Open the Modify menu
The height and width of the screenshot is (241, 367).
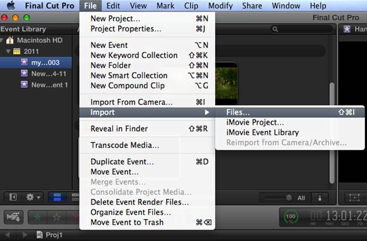click(x=220, y=6)
